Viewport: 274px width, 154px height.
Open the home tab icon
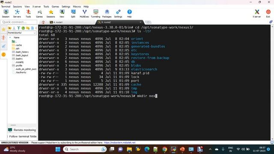[43, 22]
